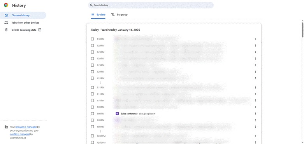Tick the checkbox for the 1:33 PM entry
Viewport: 304px width, 144px height.
coord(93,39)
